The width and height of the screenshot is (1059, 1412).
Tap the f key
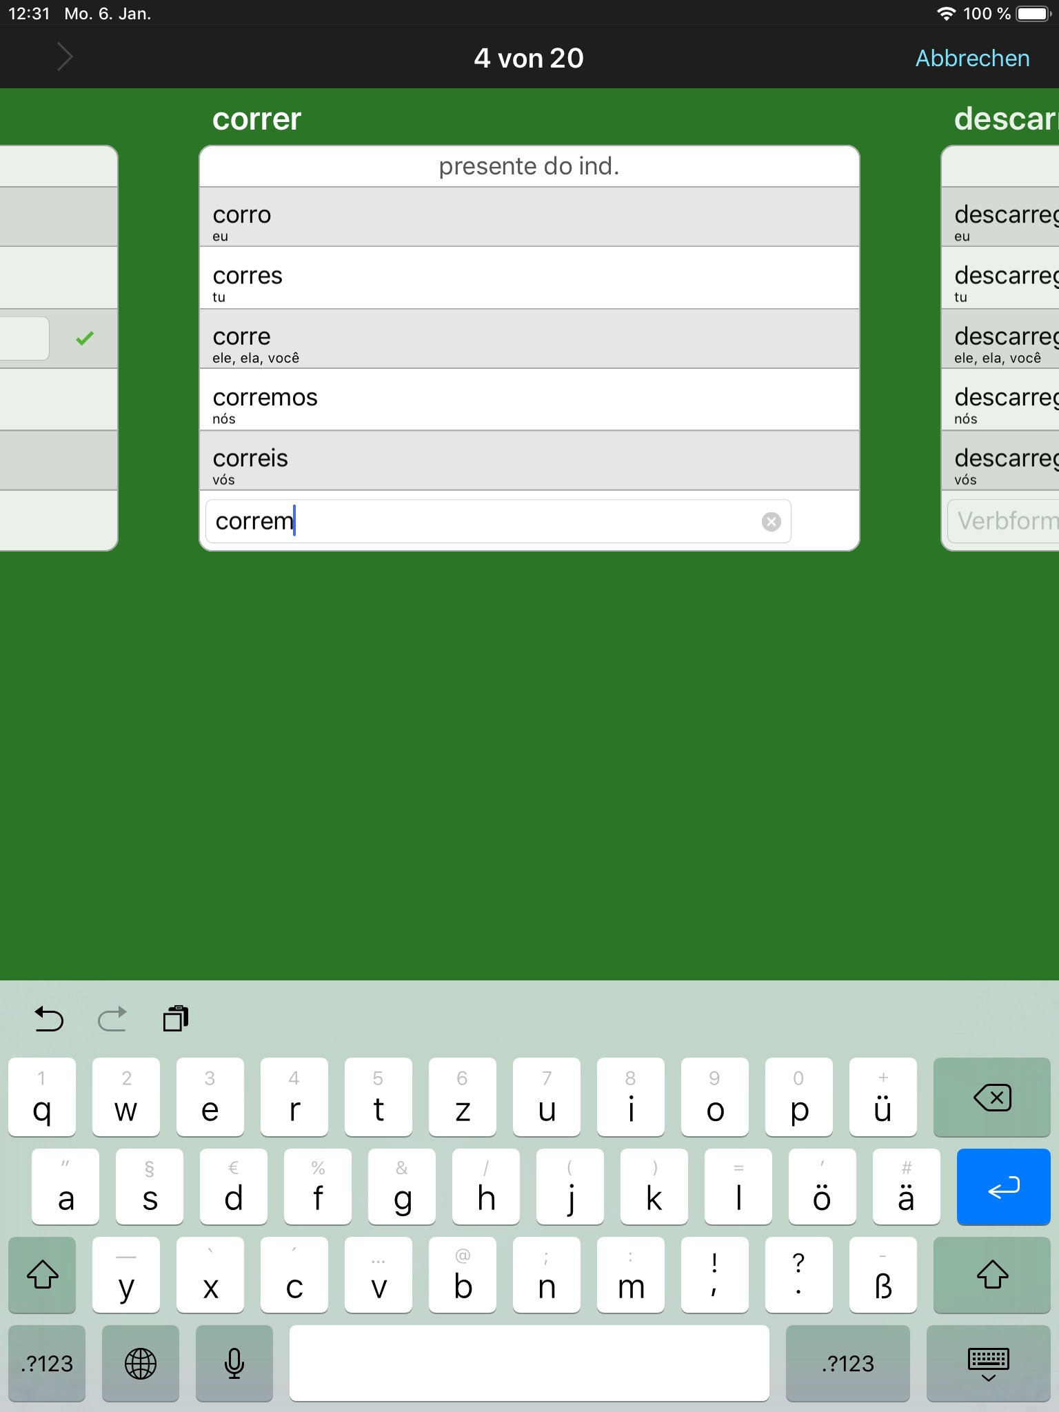[x=318, y=1187]
